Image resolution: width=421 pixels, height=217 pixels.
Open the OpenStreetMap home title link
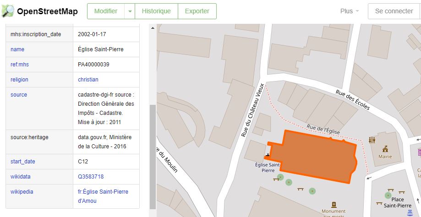click(x=47, y=11)
